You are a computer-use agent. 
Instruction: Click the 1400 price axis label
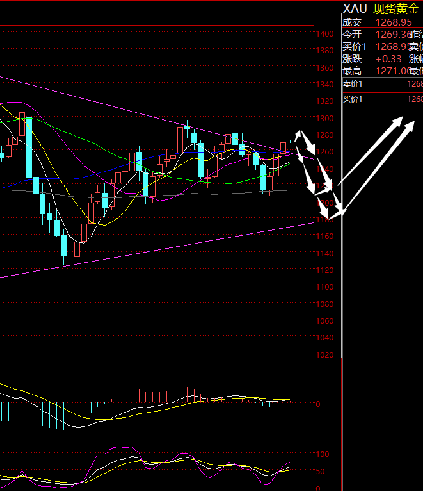pos(324,34)
